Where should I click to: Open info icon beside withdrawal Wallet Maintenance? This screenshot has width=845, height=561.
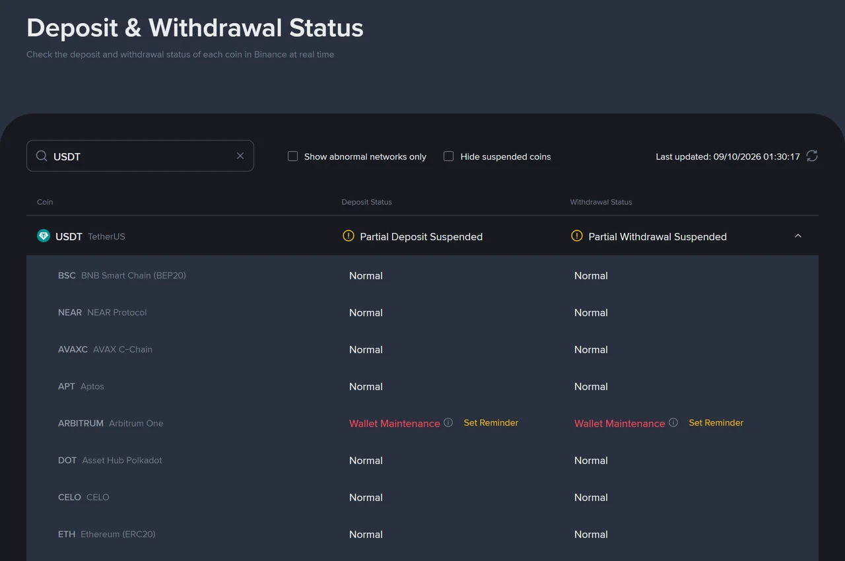(673, 422)
